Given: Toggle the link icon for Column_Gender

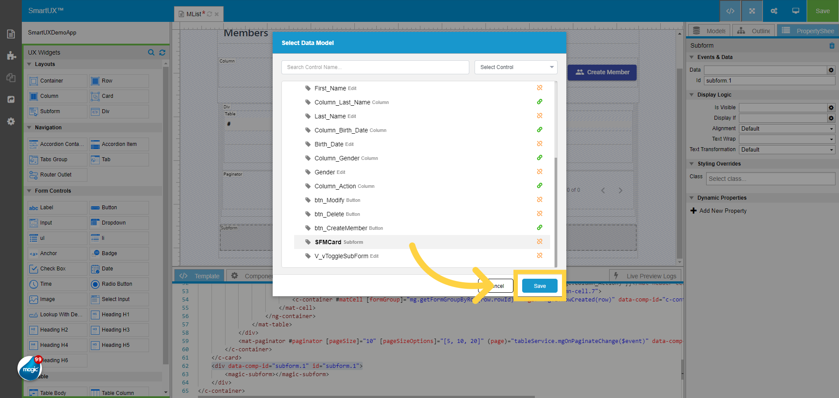Looking at the screenshot, I should coord(540,158).
